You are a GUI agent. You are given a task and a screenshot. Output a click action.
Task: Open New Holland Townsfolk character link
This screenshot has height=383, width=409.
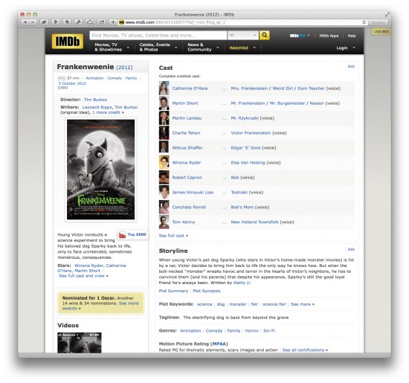click(x=254, y=222)
